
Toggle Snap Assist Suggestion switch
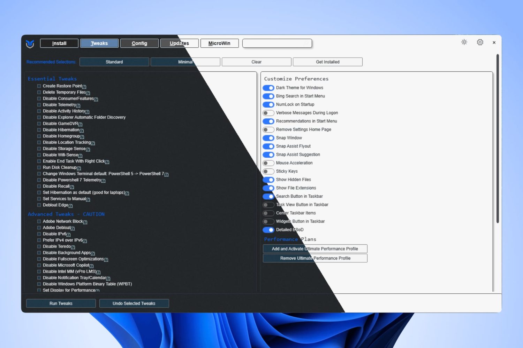[x=268, y=155]
